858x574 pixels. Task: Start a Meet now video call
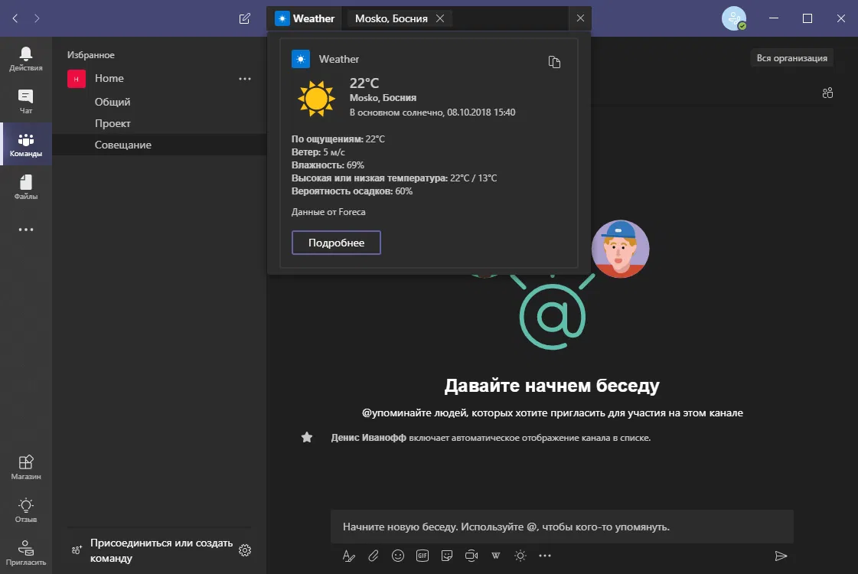coord(471,556)
